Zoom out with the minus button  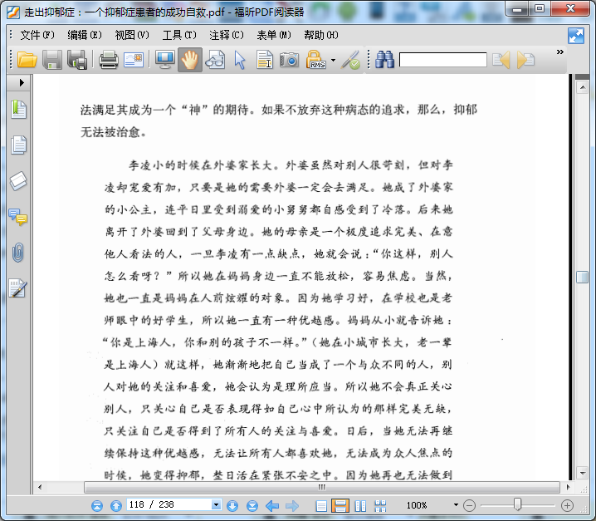(x=470, y=506)
